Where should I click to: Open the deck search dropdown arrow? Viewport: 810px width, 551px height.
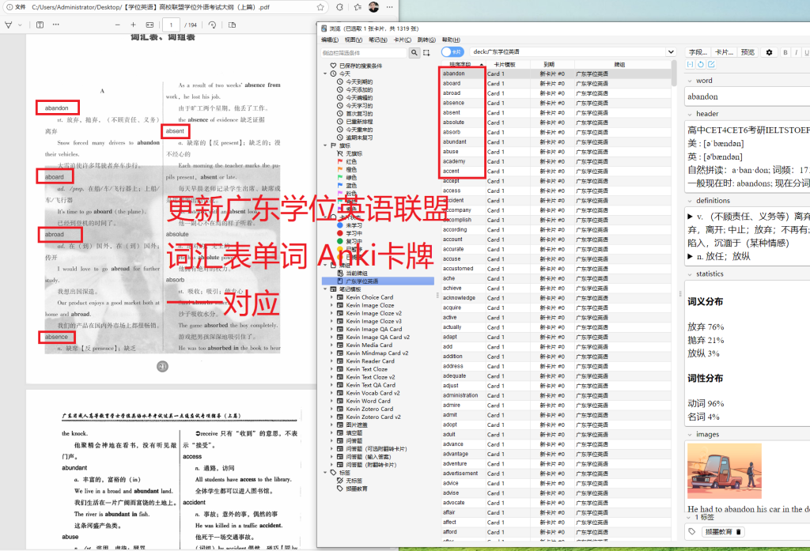[x=672, y=52]
